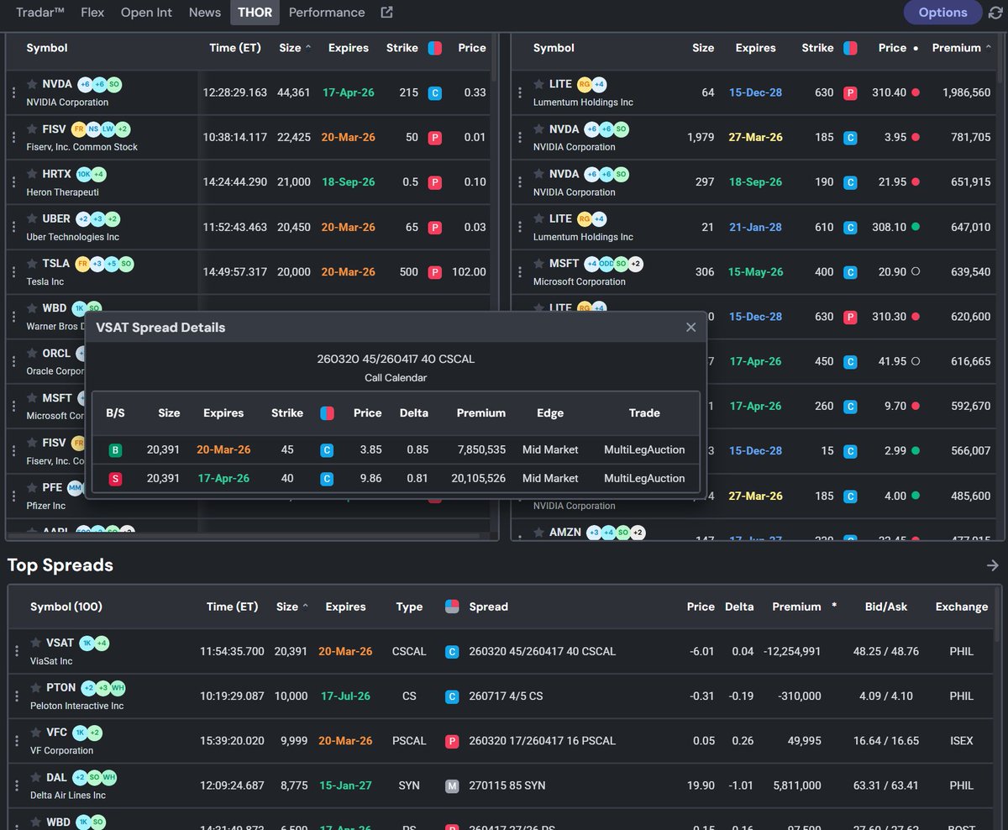This screenshot has height=830, width=1008.
Task: Close the VSAT Spread Details popup
Action: click(x=690, y=328)
